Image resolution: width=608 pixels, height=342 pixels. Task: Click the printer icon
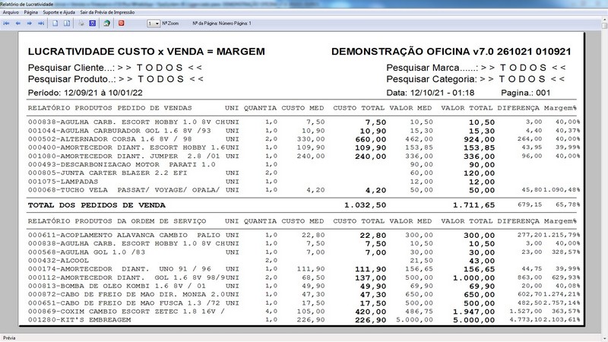tap(81, 24)
